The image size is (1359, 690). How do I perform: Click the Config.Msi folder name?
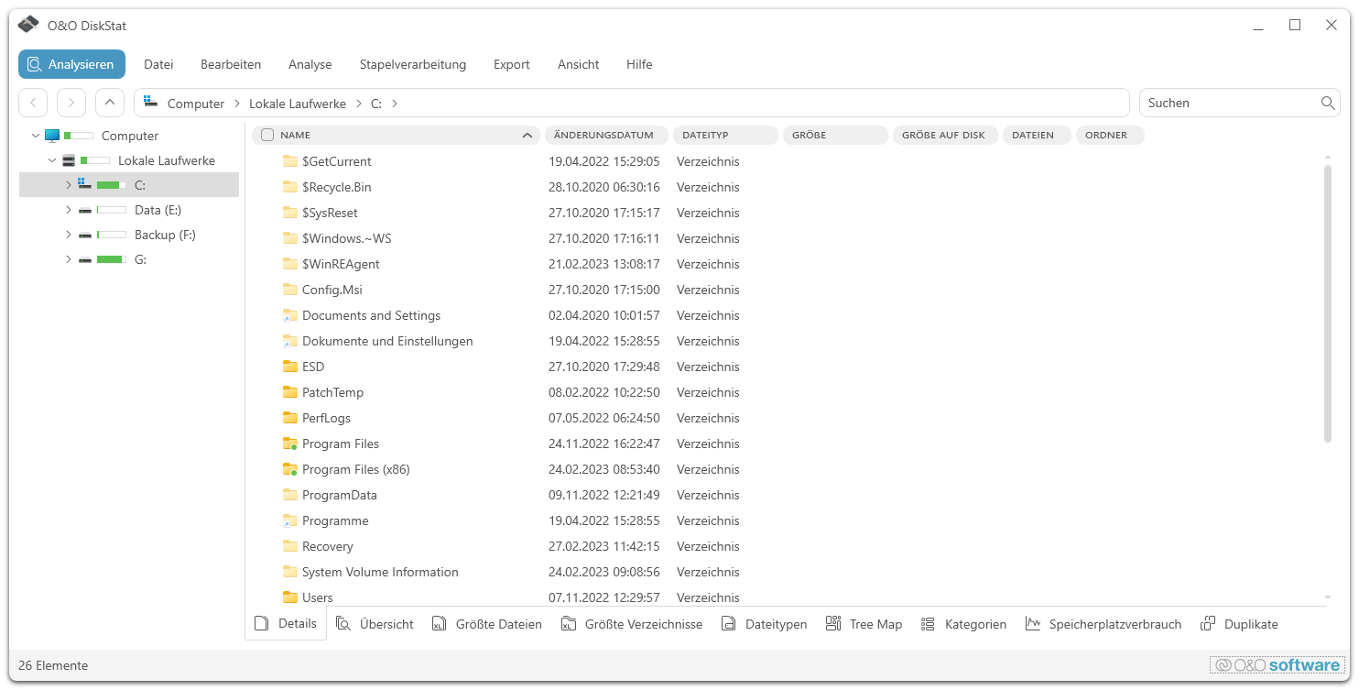[332, 290]
